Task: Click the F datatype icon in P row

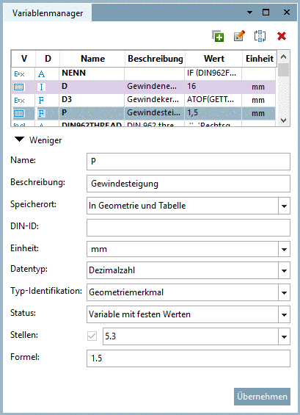Action: 41,113
